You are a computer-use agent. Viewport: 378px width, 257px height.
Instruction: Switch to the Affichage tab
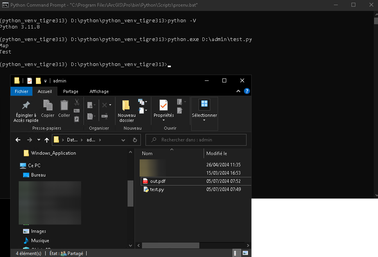(x=99, y=91)
